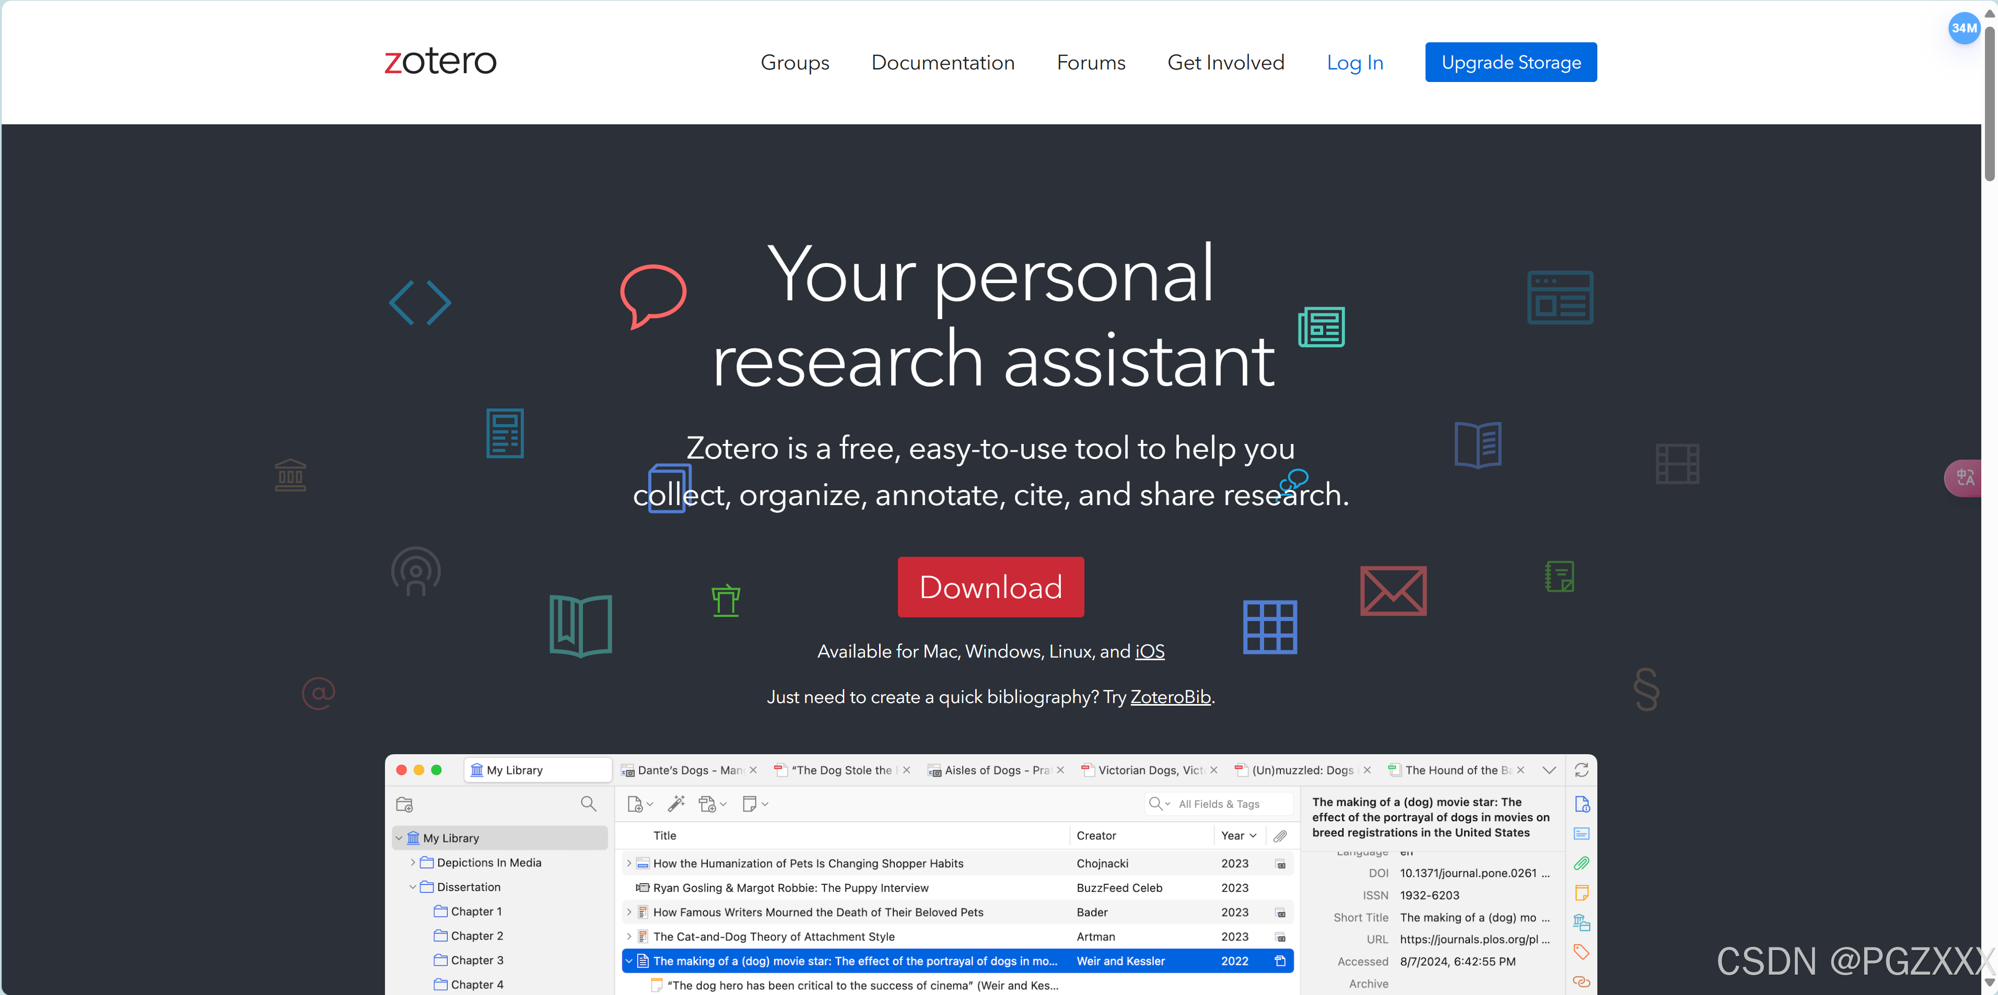Open the Documentation nav item
1998x995 pixels.
[943, 63]
